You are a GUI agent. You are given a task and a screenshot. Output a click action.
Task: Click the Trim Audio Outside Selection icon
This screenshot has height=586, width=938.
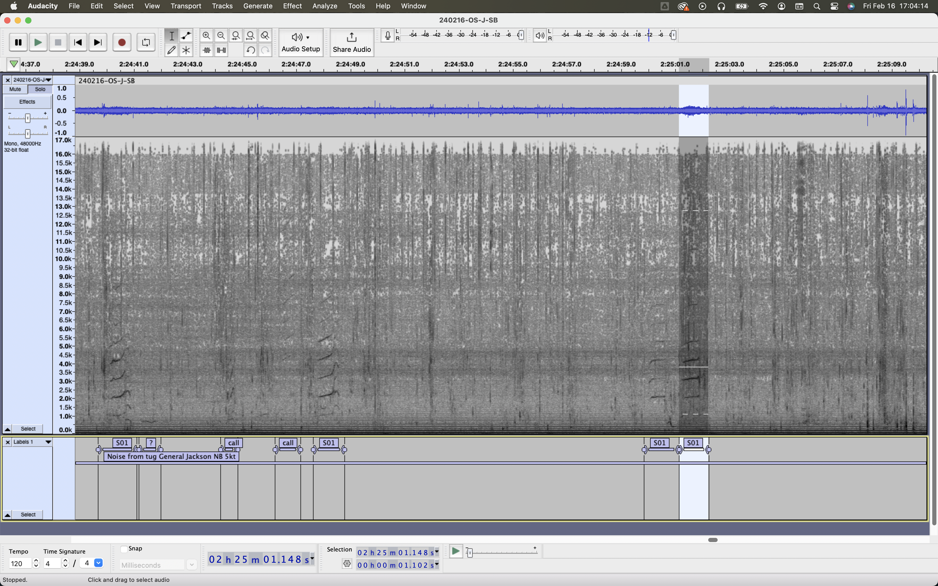pos(206,50)
